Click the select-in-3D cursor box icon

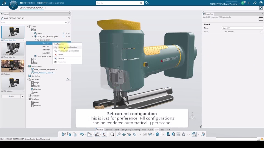194,134
